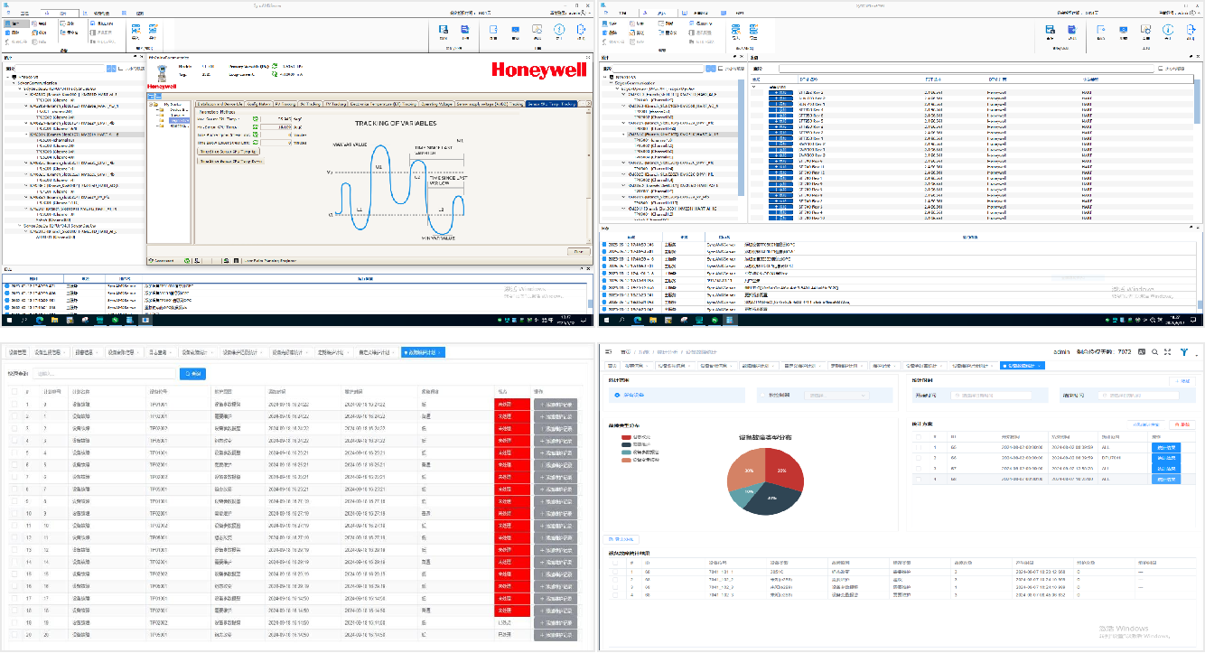Select the active blue tab on maintenance plan page
The width and height of the screenshot is (1205, 653).
(x=424, y=352)
